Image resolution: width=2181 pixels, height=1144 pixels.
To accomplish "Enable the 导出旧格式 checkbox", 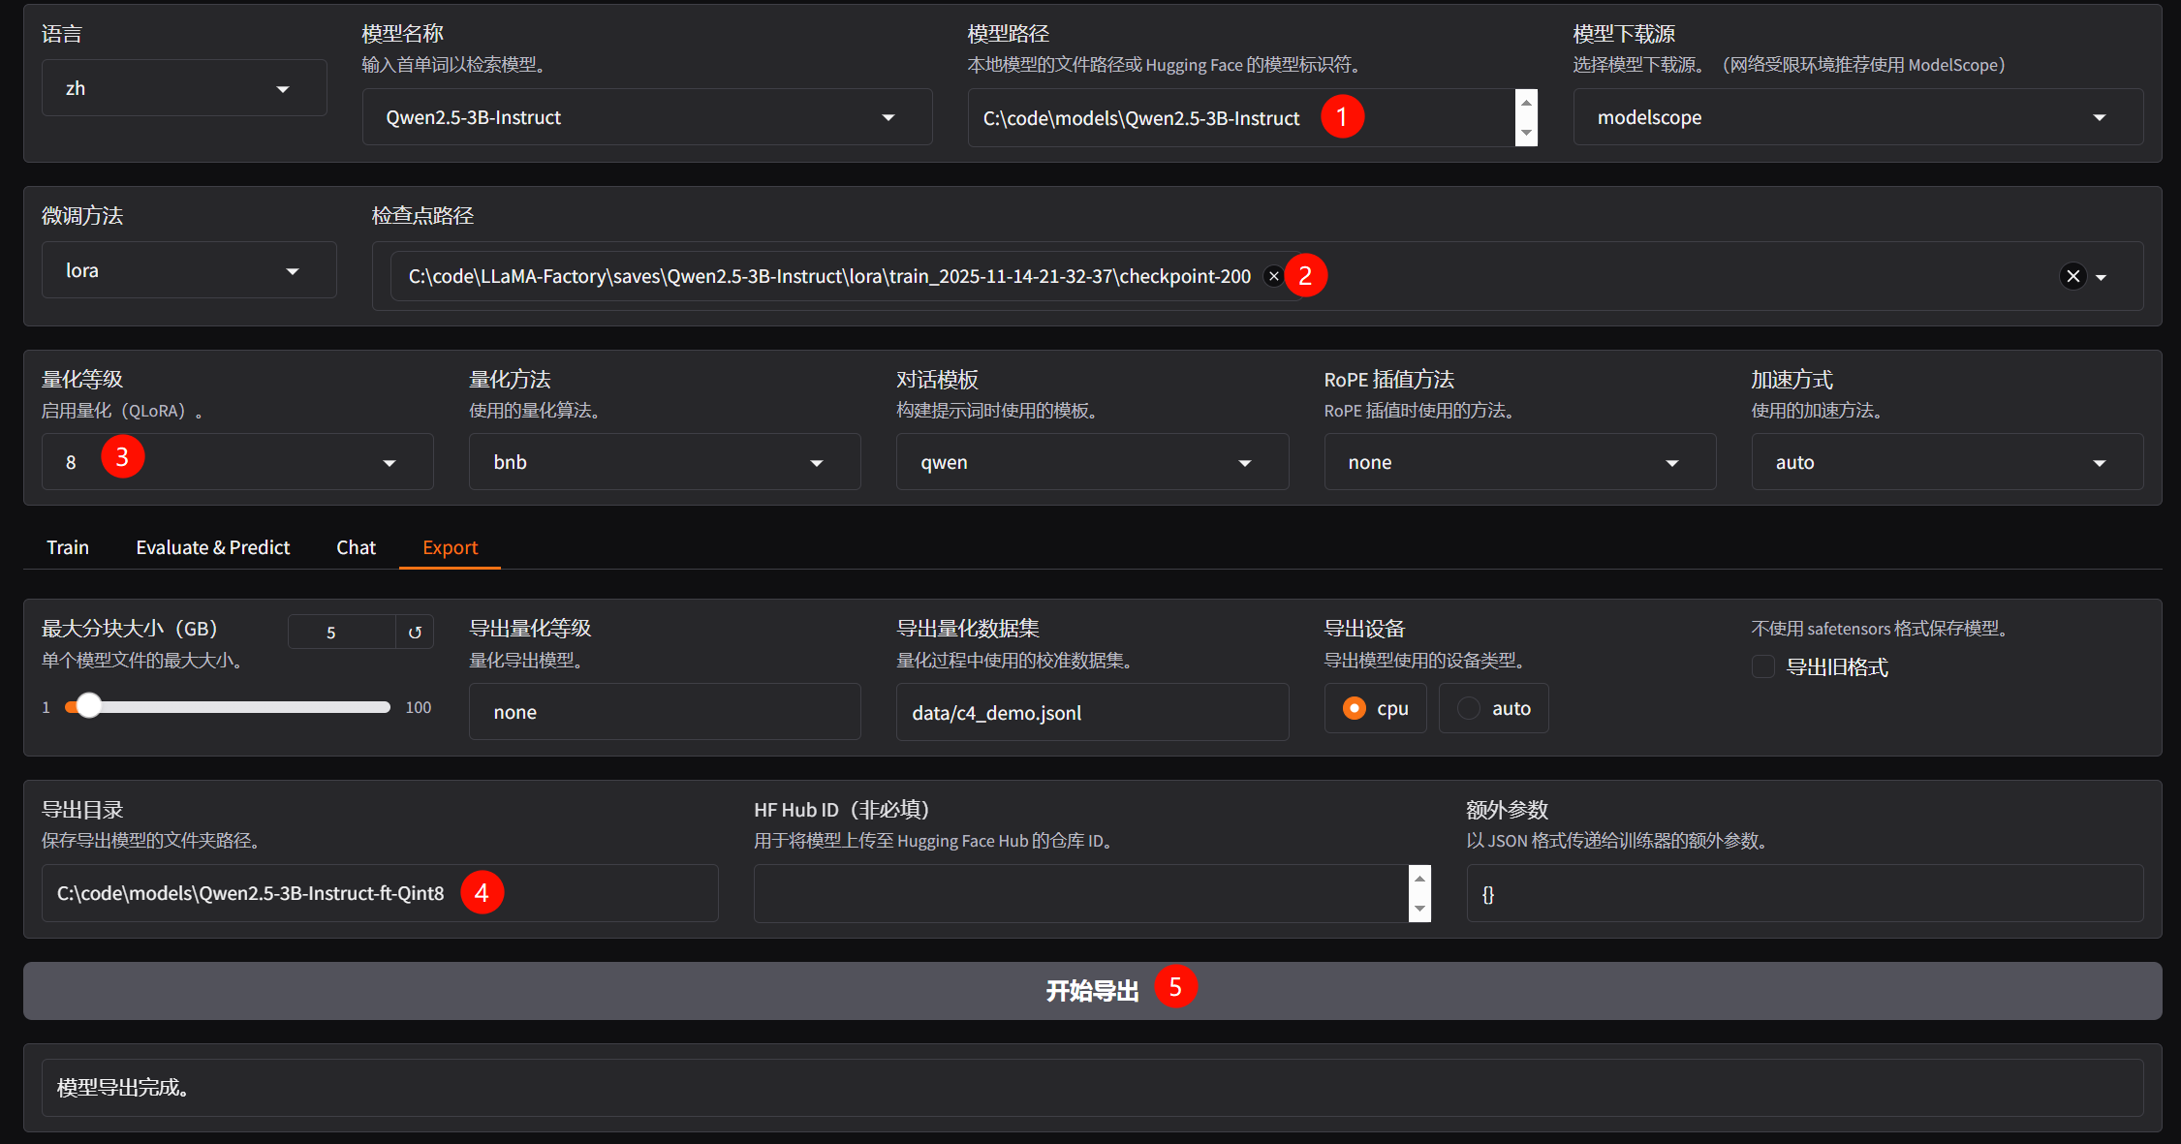I will [x=1763, y=666].
